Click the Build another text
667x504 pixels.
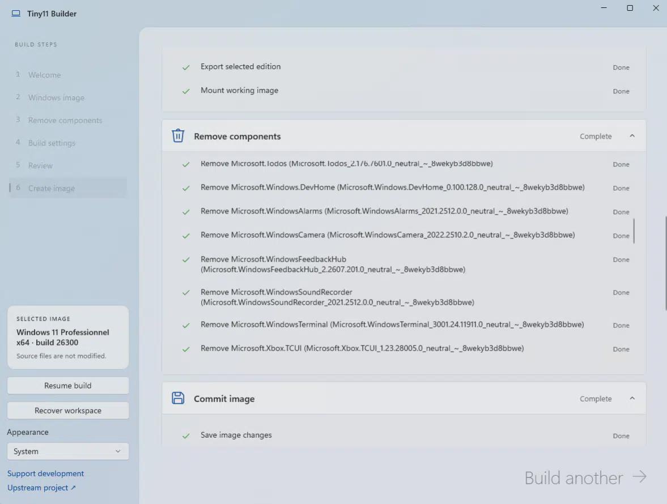coord(573,478)
